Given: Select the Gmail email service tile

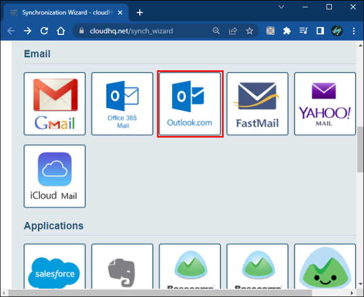Looking at the screenshot, I should (x=55, y=104).
